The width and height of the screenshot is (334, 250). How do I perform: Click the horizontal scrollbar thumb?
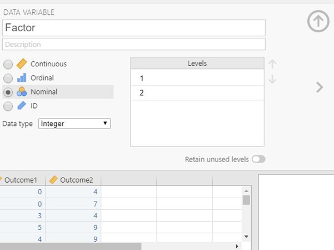(71, 246)
